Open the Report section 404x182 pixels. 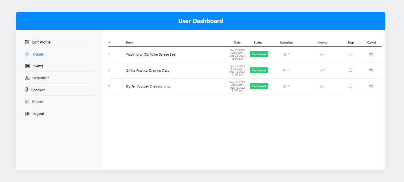(38, 102)
